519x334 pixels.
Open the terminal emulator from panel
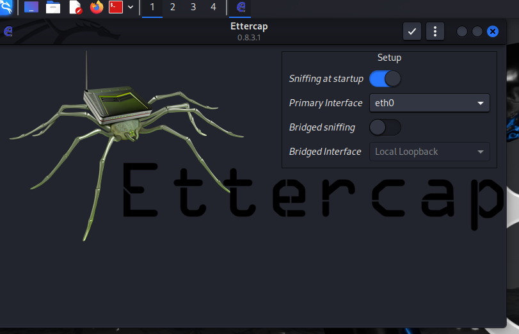click(x=116, y=7)
